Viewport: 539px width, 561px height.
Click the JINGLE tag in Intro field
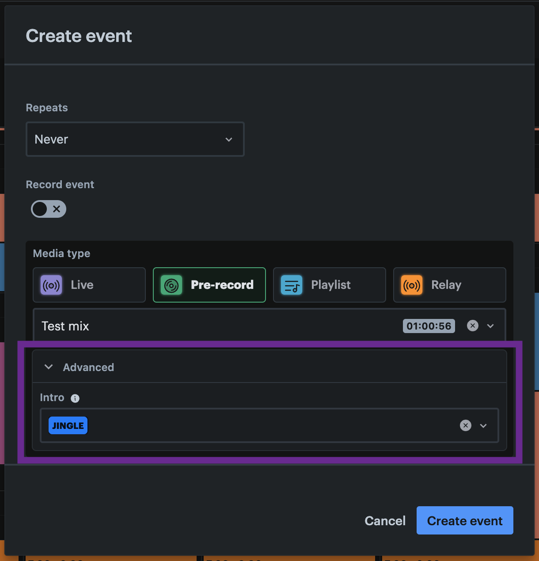[x=68, y=425]
